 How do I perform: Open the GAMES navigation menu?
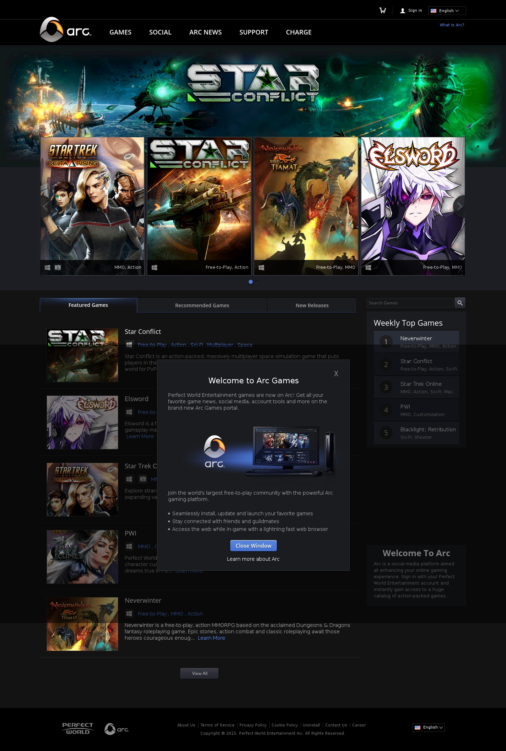click(x=120, y=32)
